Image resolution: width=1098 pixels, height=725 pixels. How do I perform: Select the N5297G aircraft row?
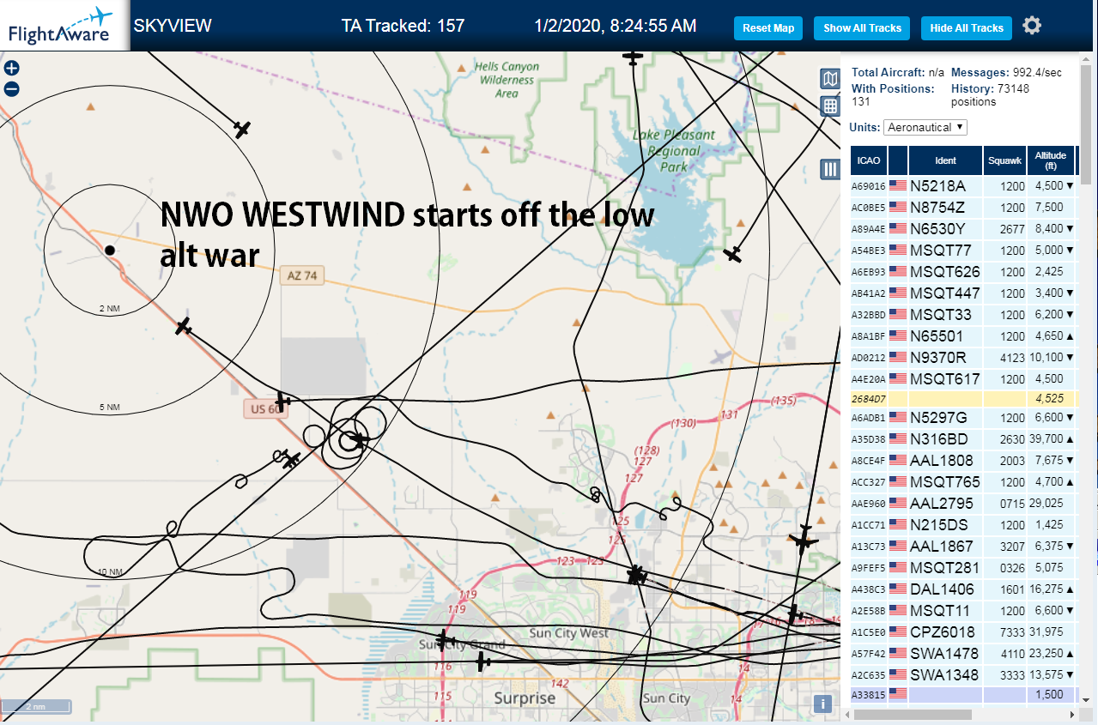[x=964, y=418]
